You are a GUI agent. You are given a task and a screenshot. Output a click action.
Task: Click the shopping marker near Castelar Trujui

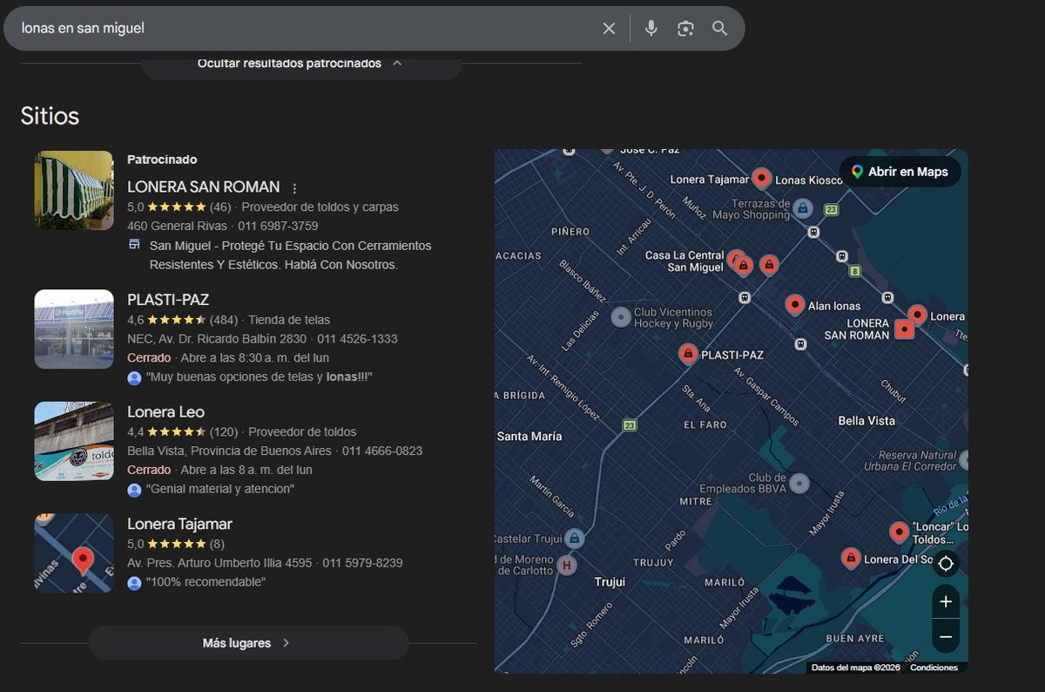(x=574, y=538)
